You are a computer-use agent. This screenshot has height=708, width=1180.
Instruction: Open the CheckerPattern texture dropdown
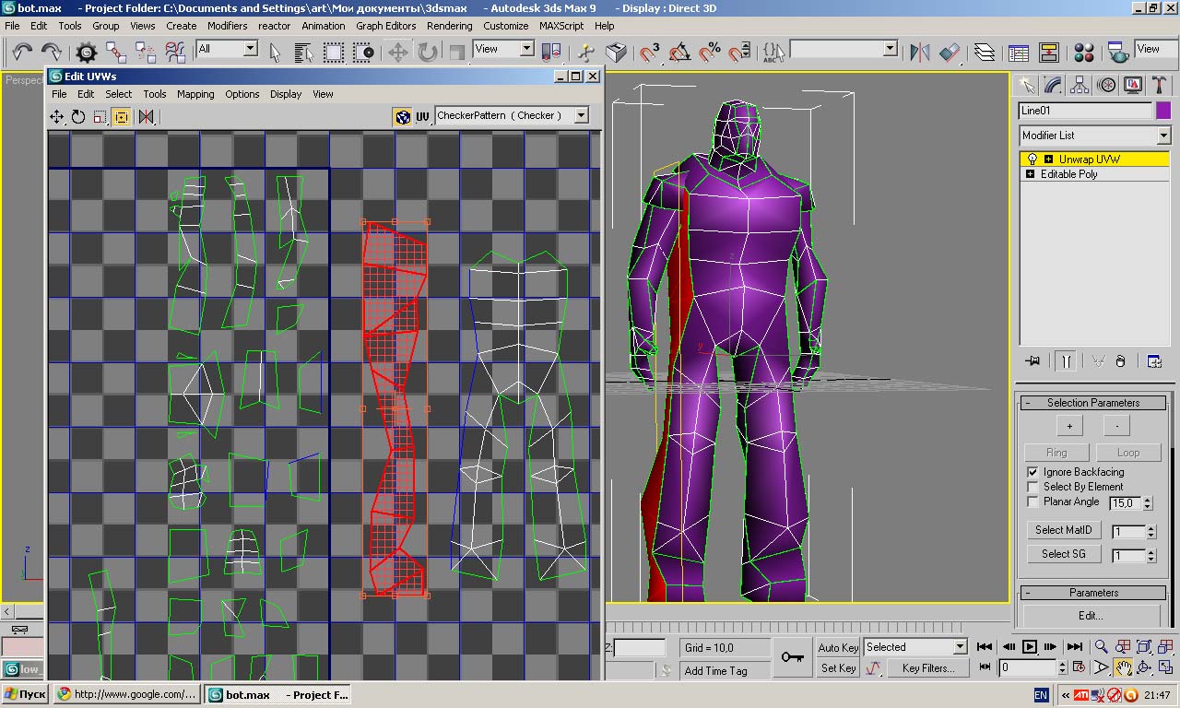click(x=581, y=116)
